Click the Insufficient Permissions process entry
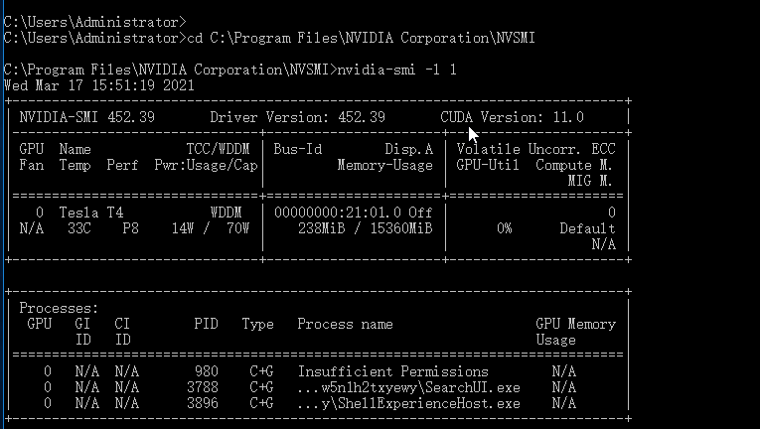 (393, 371)
